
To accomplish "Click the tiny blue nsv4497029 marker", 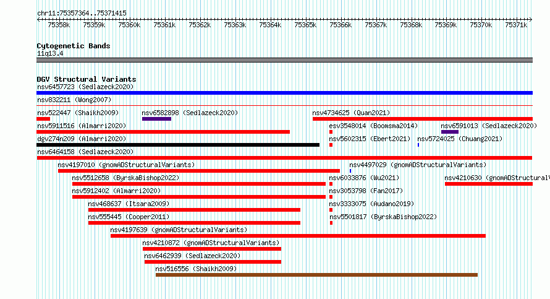I will (x=350, y=171).
